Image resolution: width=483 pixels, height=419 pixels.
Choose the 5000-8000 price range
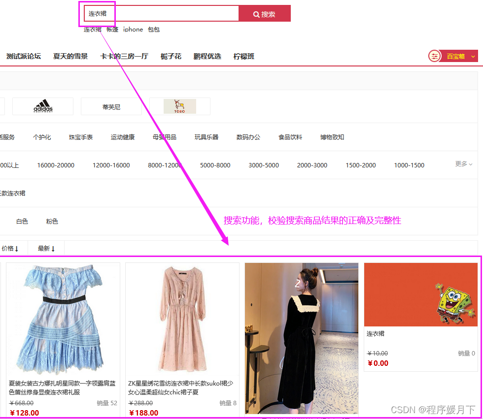[215, 165]
